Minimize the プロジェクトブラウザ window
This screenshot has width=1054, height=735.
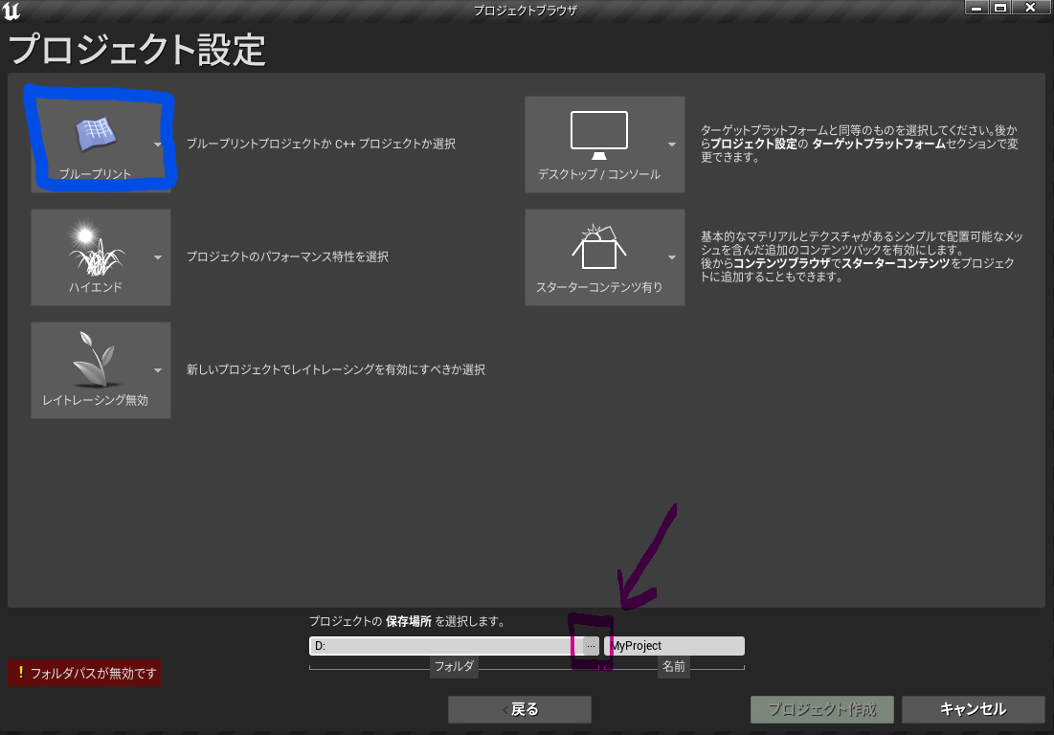tap(976, 8)
